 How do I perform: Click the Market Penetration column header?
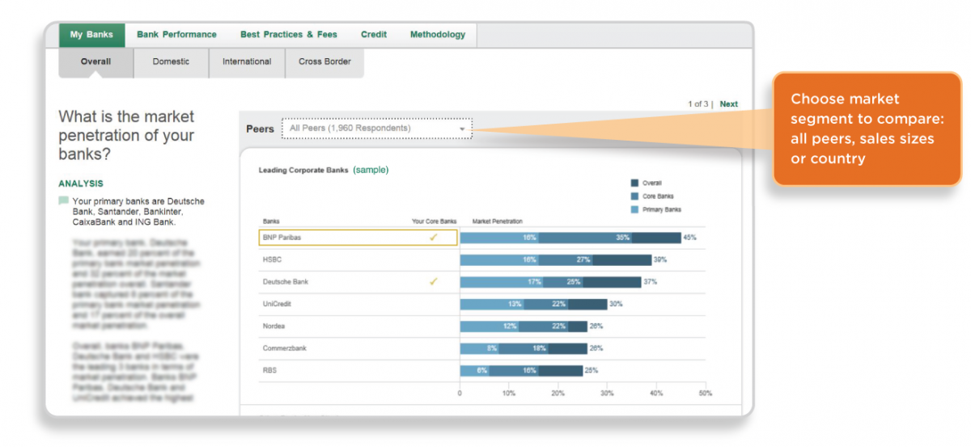click(x=498, y=221)
